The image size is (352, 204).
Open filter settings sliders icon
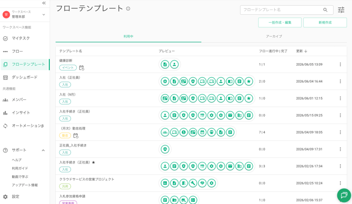coord(341,10)
